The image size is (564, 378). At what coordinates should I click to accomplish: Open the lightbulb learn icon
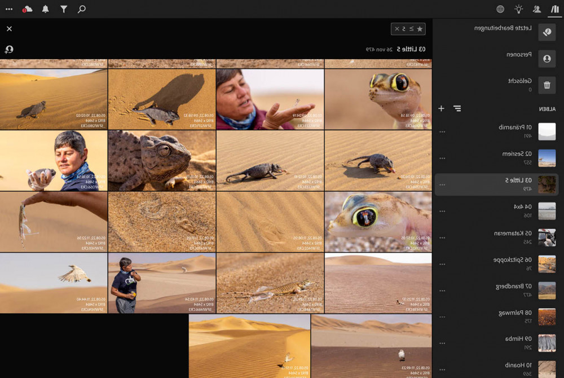[x=518, y=9]
